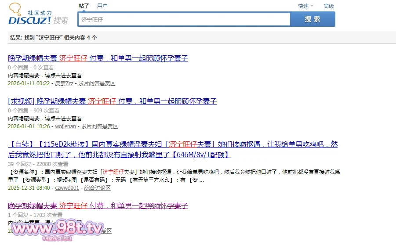
Task: View author czwwd001's profile
Action: click(x=67, y=188)
